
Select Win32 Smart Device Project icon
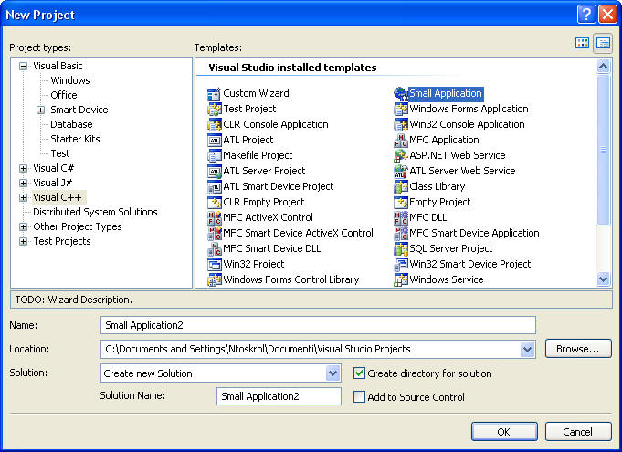tap(401, 265)
